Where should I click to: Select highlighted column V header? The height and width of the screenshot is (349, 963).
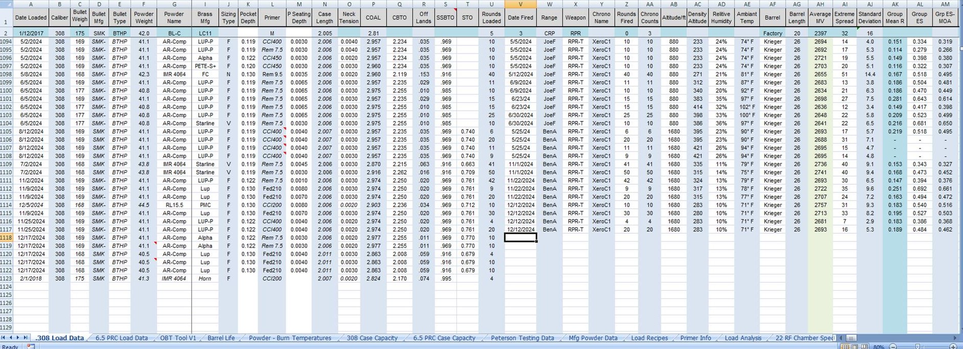click(x=520, y=4)
